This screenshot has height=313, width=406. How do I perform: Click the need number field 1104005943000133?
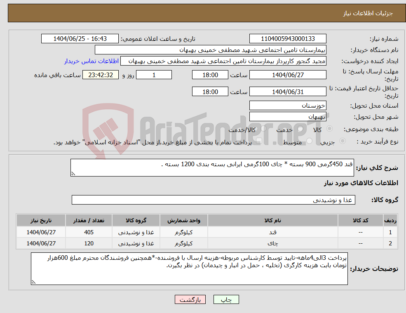(x=288, y=39)
